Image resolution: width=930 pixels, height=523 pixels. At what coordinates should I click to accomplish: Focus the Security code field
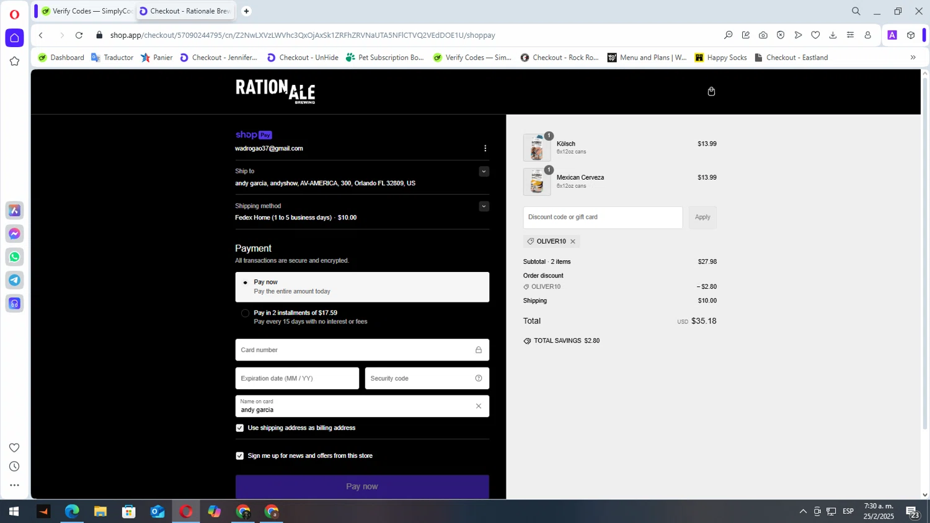[427, 379]
